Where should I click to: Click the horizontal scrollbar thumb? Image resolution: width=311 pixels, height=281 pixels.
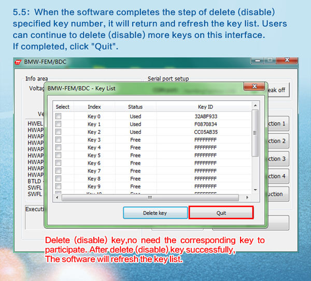150,198
